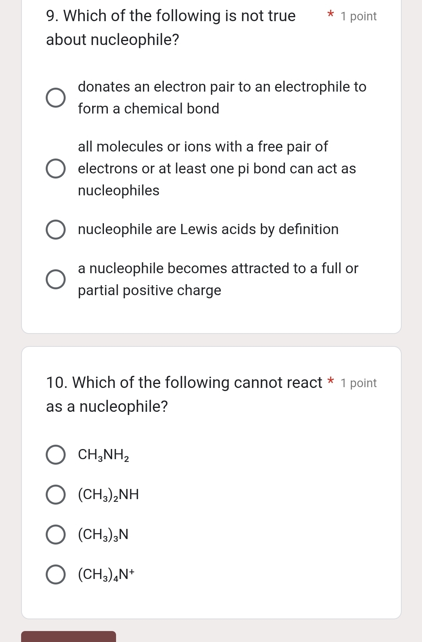Screen dimensions: 422x642
Task: Click the dark submit button at the bottom
Action: (68, 637)
